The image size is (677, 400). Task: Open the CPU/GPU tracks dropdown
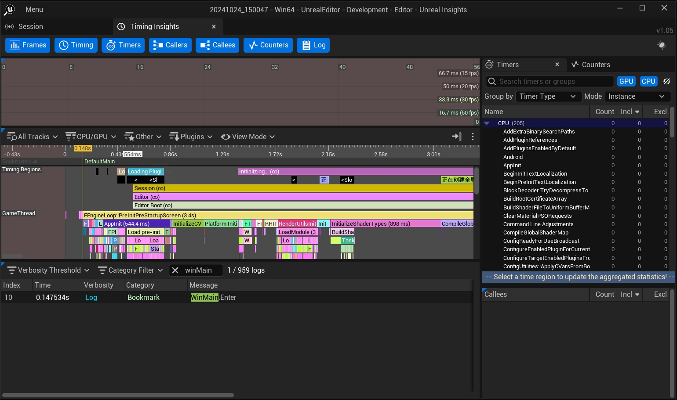tap(91, 137)
